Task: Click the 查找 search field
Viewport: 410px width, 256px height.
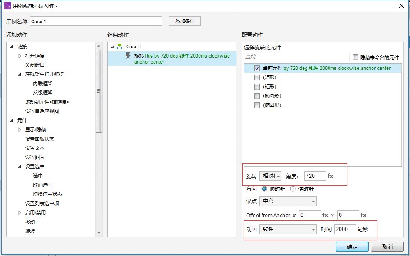Action: [x=296, y=57]
